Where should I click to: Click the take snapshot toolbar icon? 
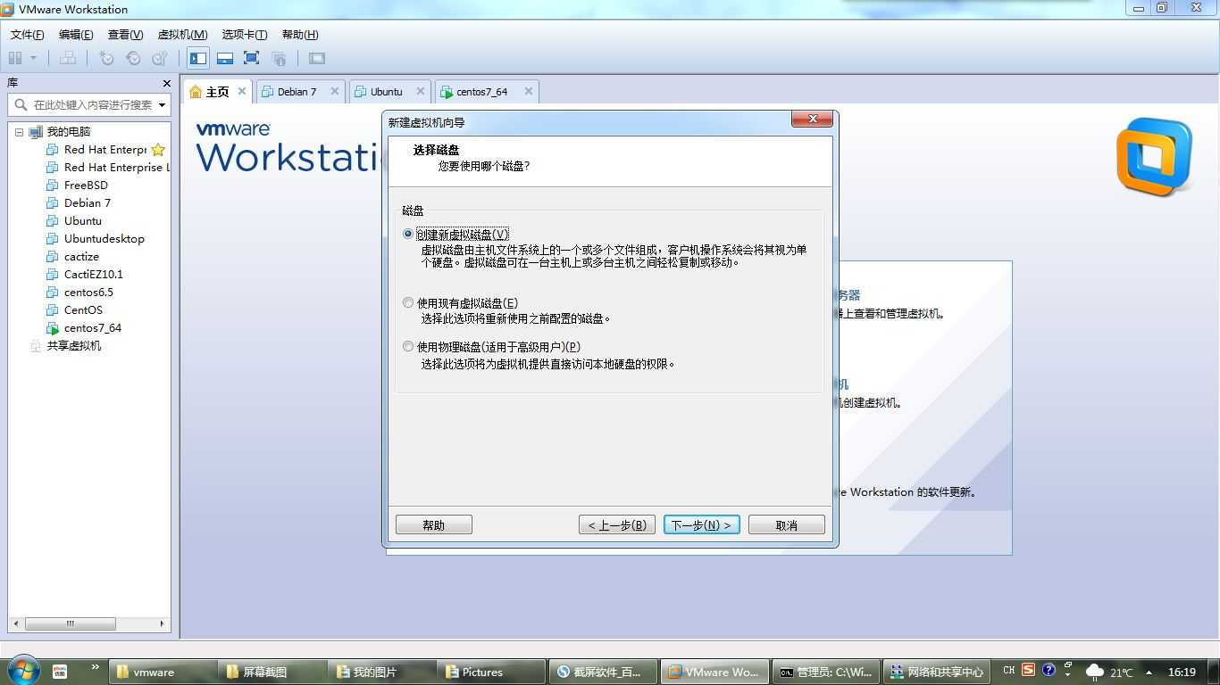pos(106,58)
